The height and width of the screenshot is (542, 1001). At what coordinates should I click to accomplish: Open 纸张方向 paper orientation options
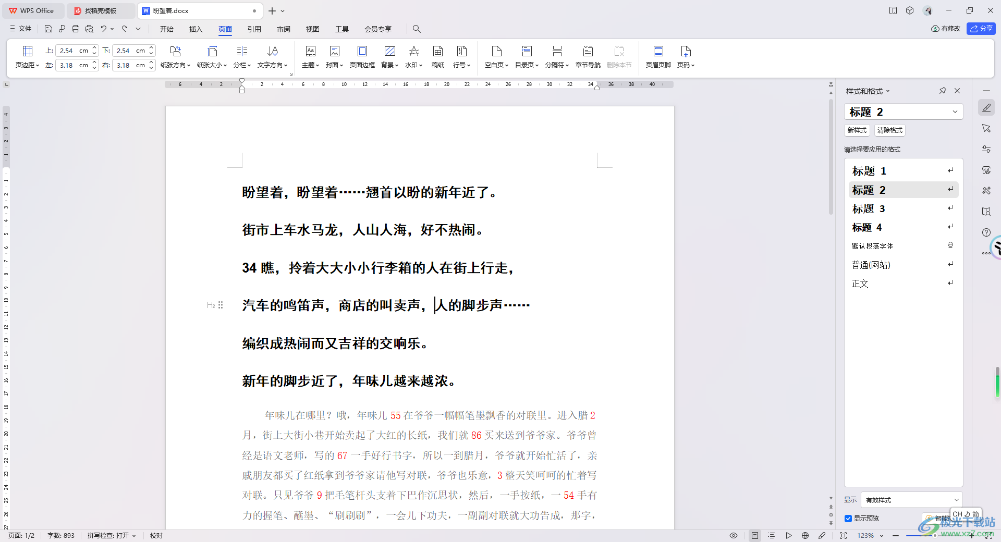[x=175, y=57]
